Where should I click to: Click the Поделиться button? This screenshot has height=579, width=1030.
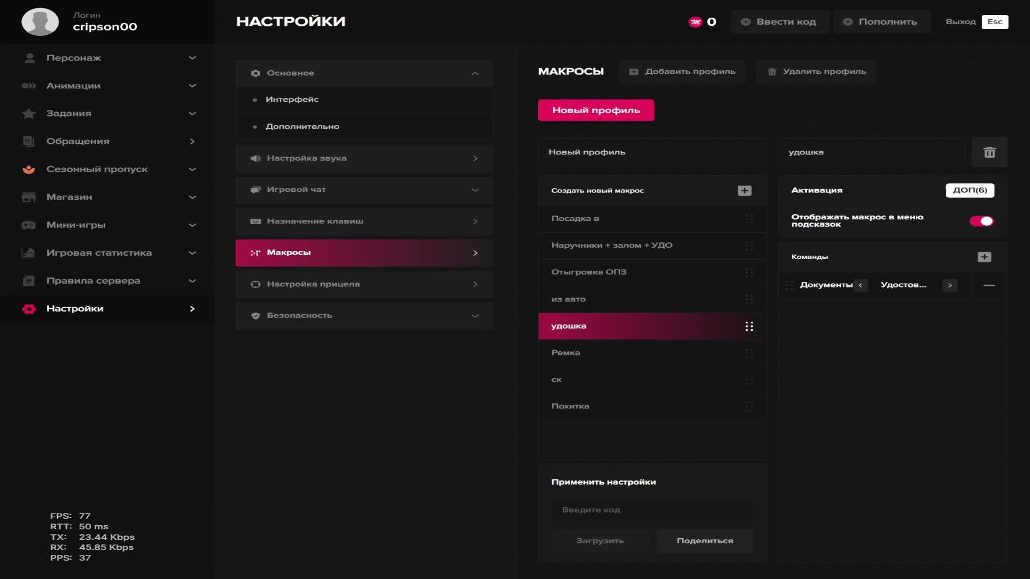(x=705, y=541)
